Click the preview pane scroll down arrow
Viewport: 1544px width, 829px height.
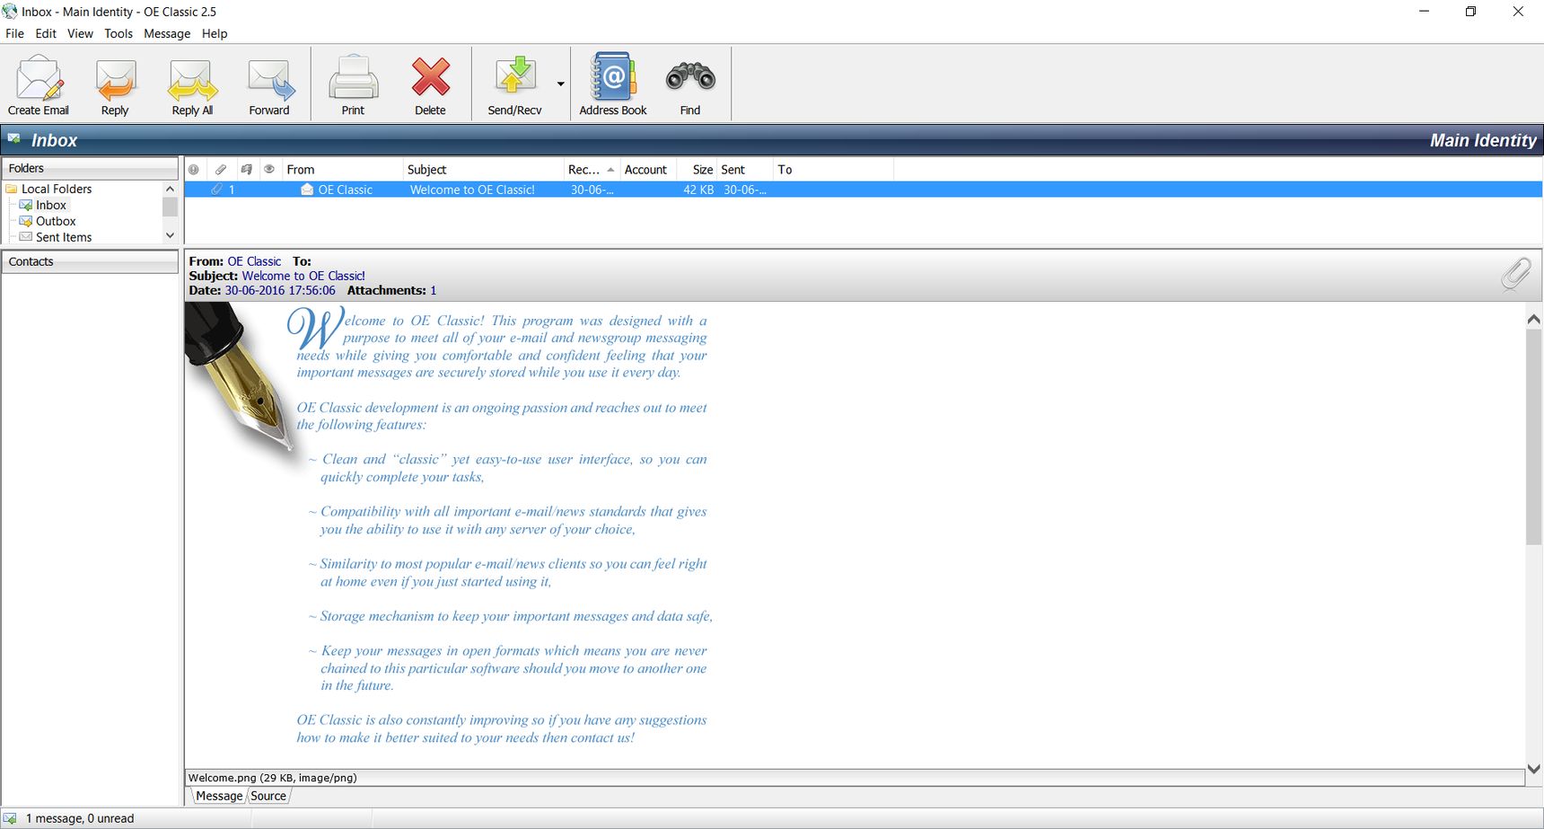pyautogui.click(x=1534, y=769)
